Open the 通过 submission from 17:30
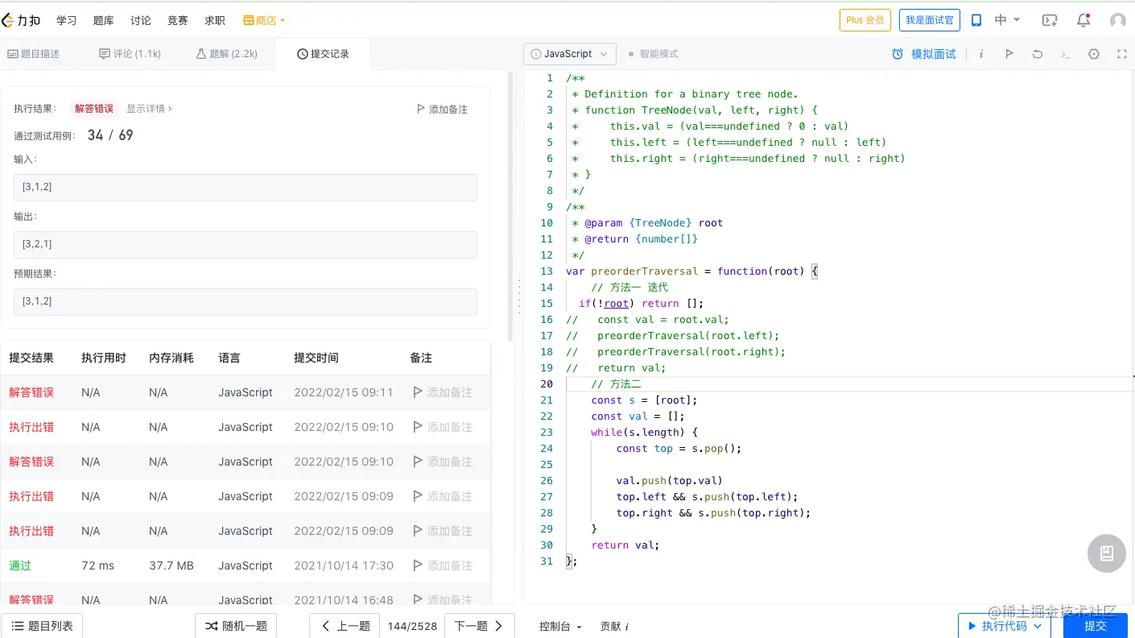The image size is (1135, 638). click(20, 565)
